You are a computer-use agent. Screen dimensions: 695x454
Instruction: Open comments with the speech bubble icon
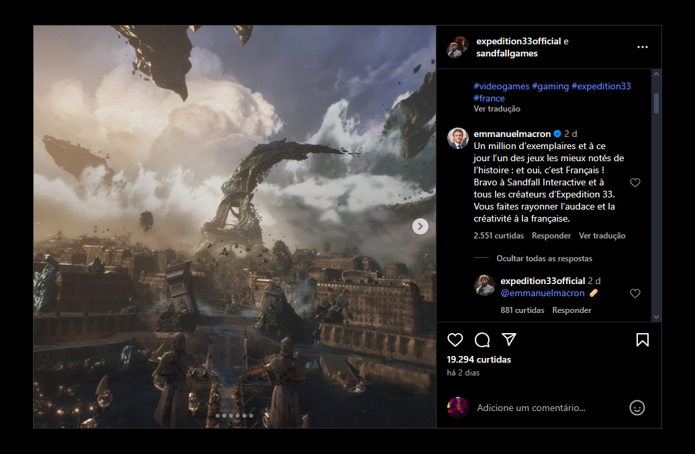pyautogui.click(x=482, y=340)
